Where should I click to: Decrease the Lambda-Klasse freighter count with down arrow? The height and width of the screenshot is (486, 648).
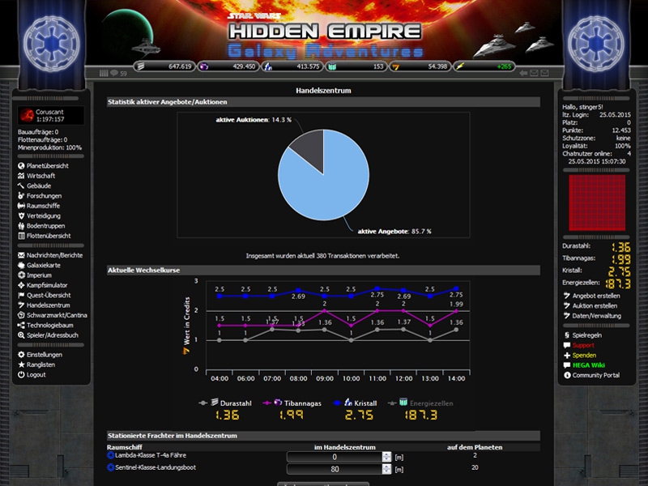pos(386,459)
